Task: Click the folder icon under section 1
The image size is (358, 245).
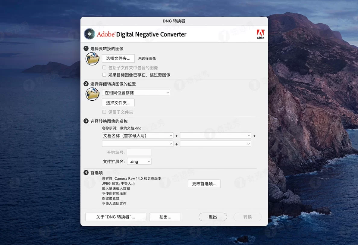Action: [92, 59]
